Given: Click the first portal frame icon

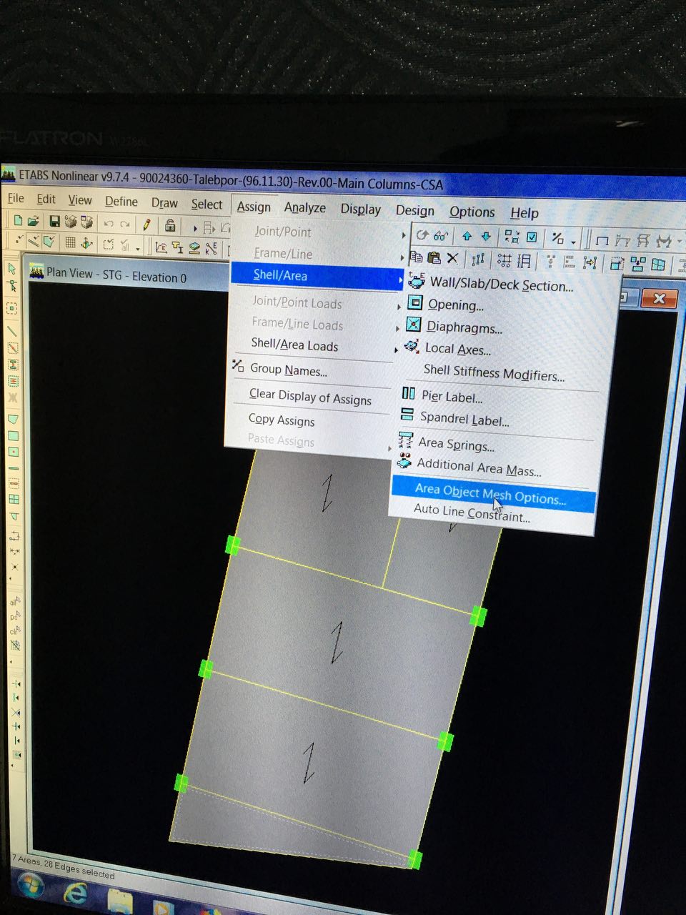Looking at the screenshot, I should 602,240.
